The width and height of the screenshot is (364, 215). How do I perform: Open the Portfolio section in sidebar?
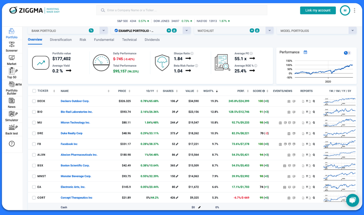pyautogui.click(x=12, y=33)
